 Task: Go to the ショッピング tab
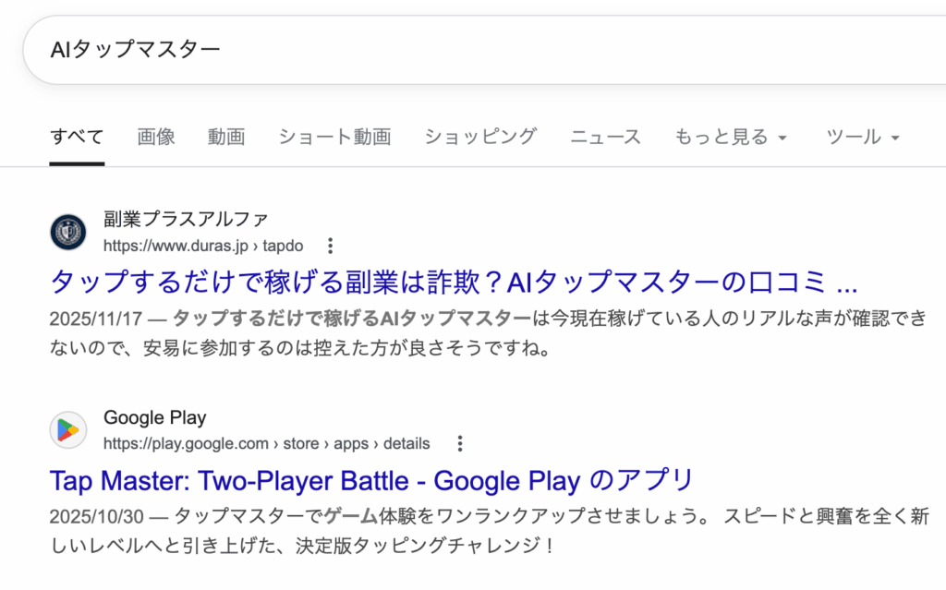[x=480, y=138]
